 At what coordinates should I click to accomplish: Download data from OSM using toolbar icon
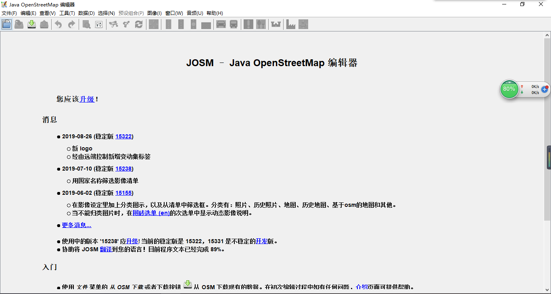pos(31,24)
